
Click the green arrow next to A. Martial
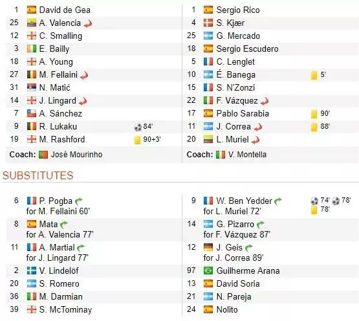pos(81,248)
